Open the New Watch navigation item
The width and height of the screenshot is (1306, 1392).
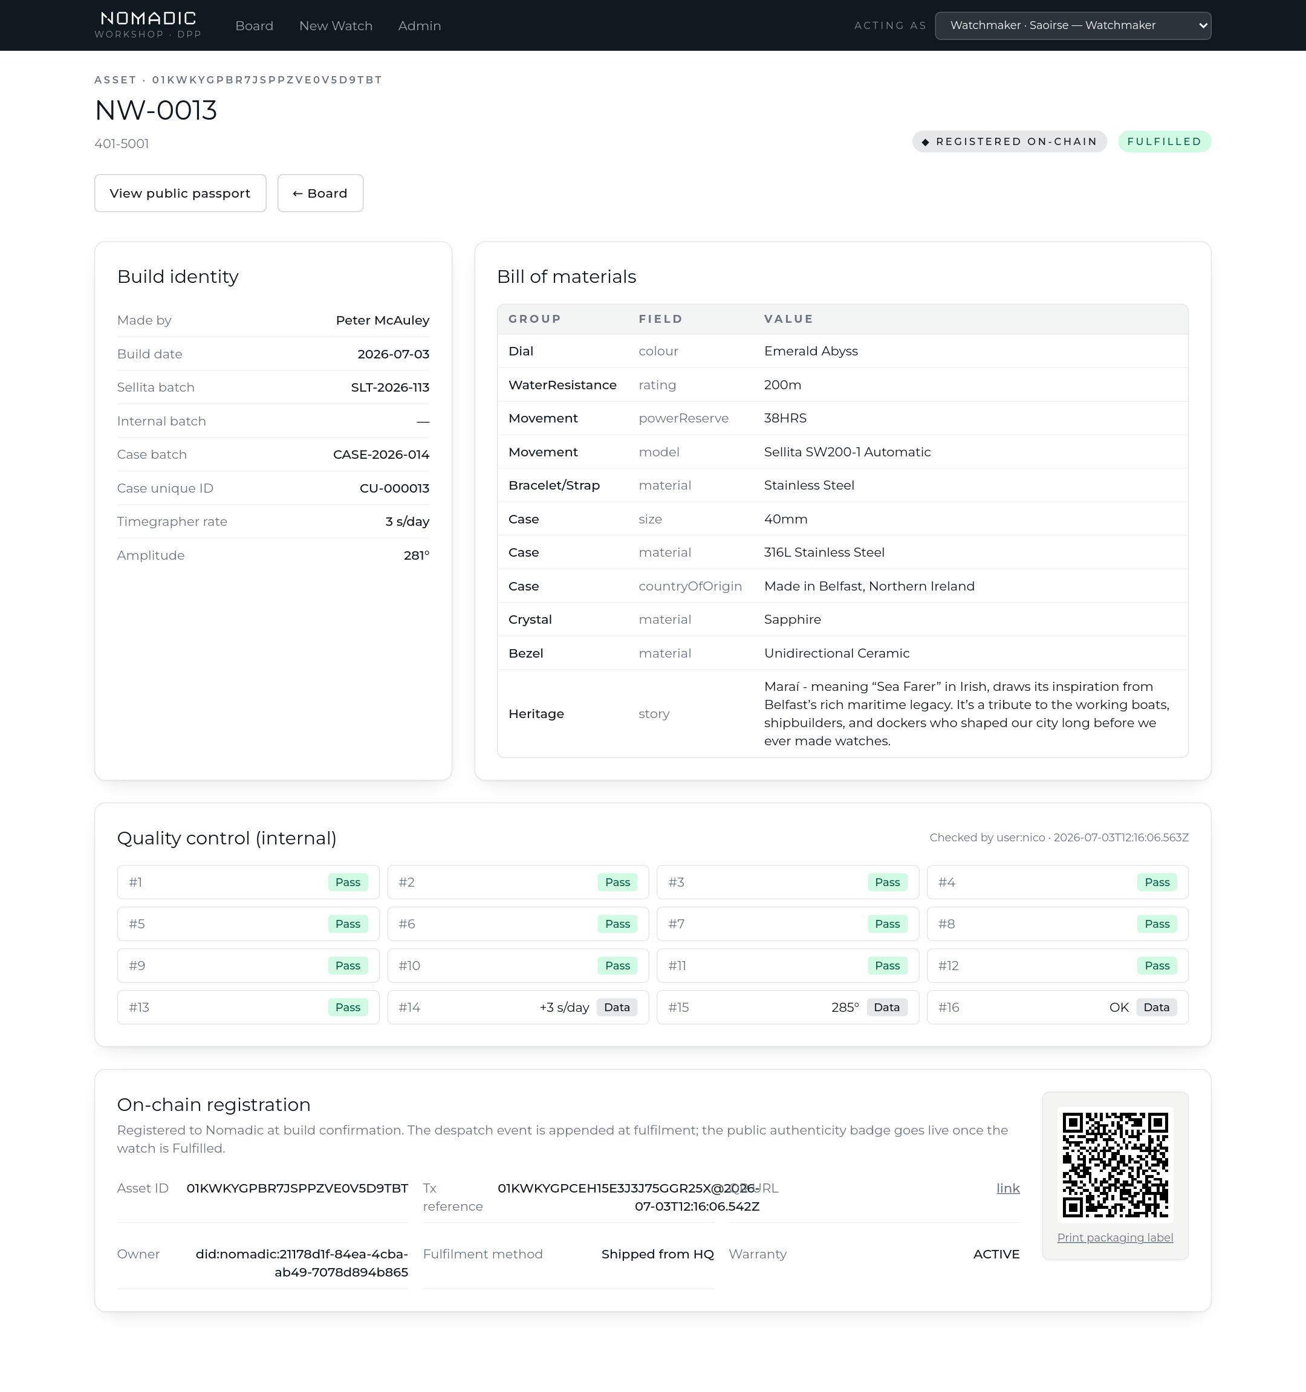336,26
